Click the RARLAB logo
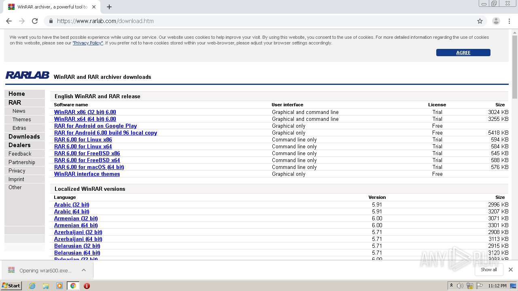This screenshot has height=291, width=518. pyautogui.click(x=27, y=75)
